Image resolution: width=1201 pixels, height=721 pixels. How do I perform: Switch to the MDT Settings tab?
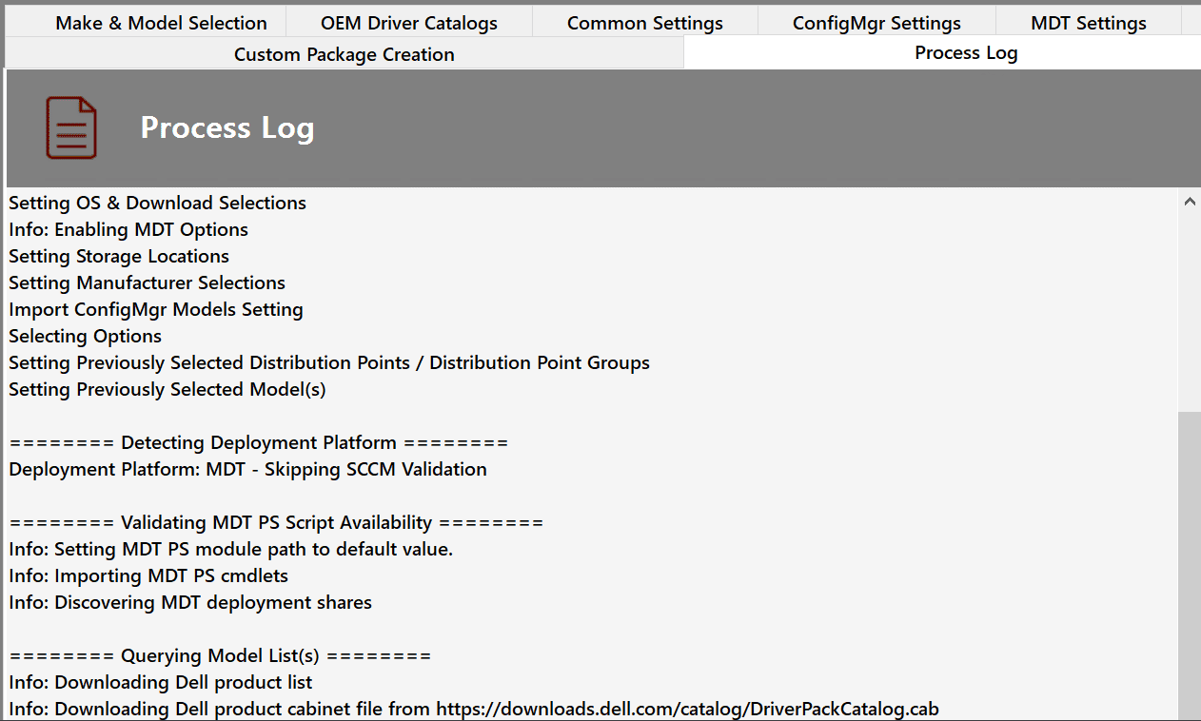(1089, 22)
